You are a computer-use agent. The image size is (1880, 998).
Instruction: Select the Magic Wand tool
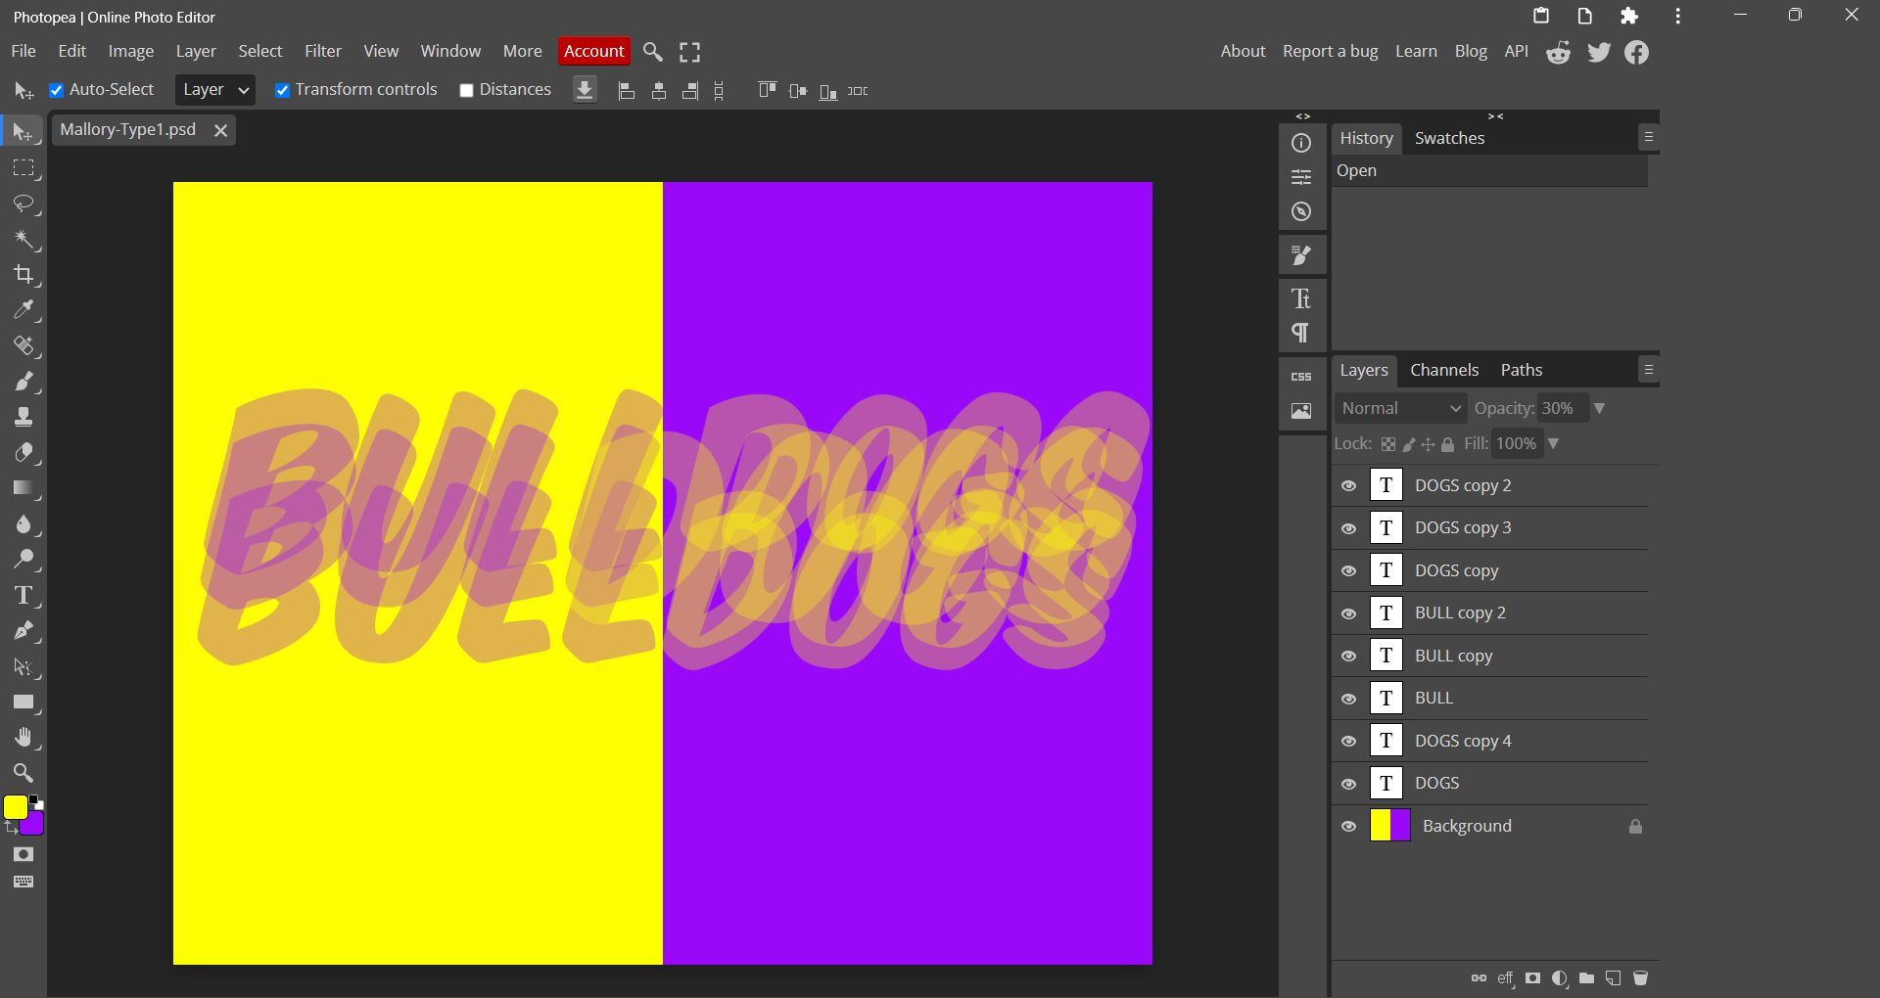tap(23, 240)
